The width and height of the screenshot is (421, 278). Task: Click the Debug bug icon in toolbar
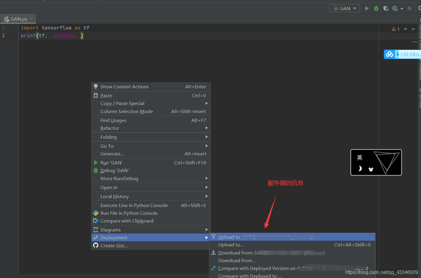(x=376, y=8)
